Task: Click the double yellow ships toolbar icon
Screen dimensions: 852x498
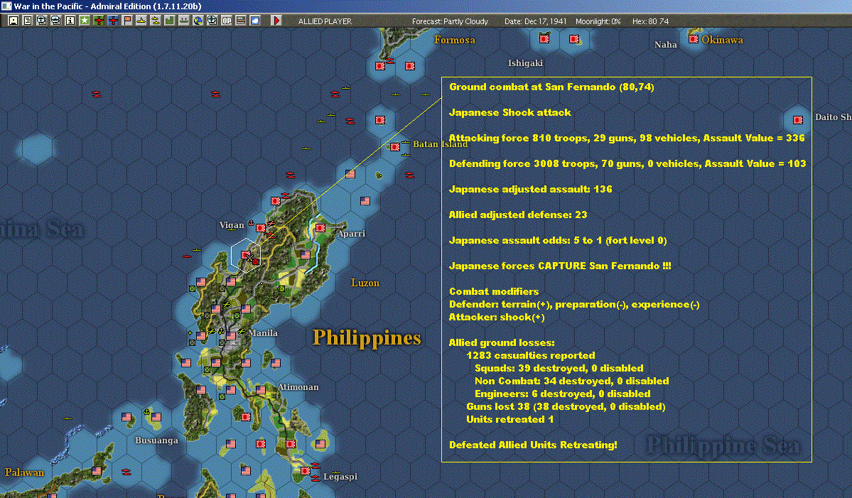Action: pyautogui.click(x=155, y=21)
